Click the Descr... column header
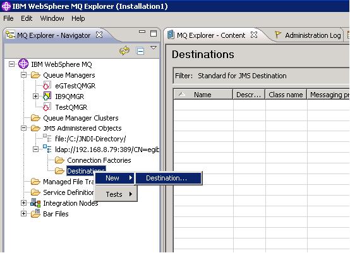350x253 pixels. 249,95
